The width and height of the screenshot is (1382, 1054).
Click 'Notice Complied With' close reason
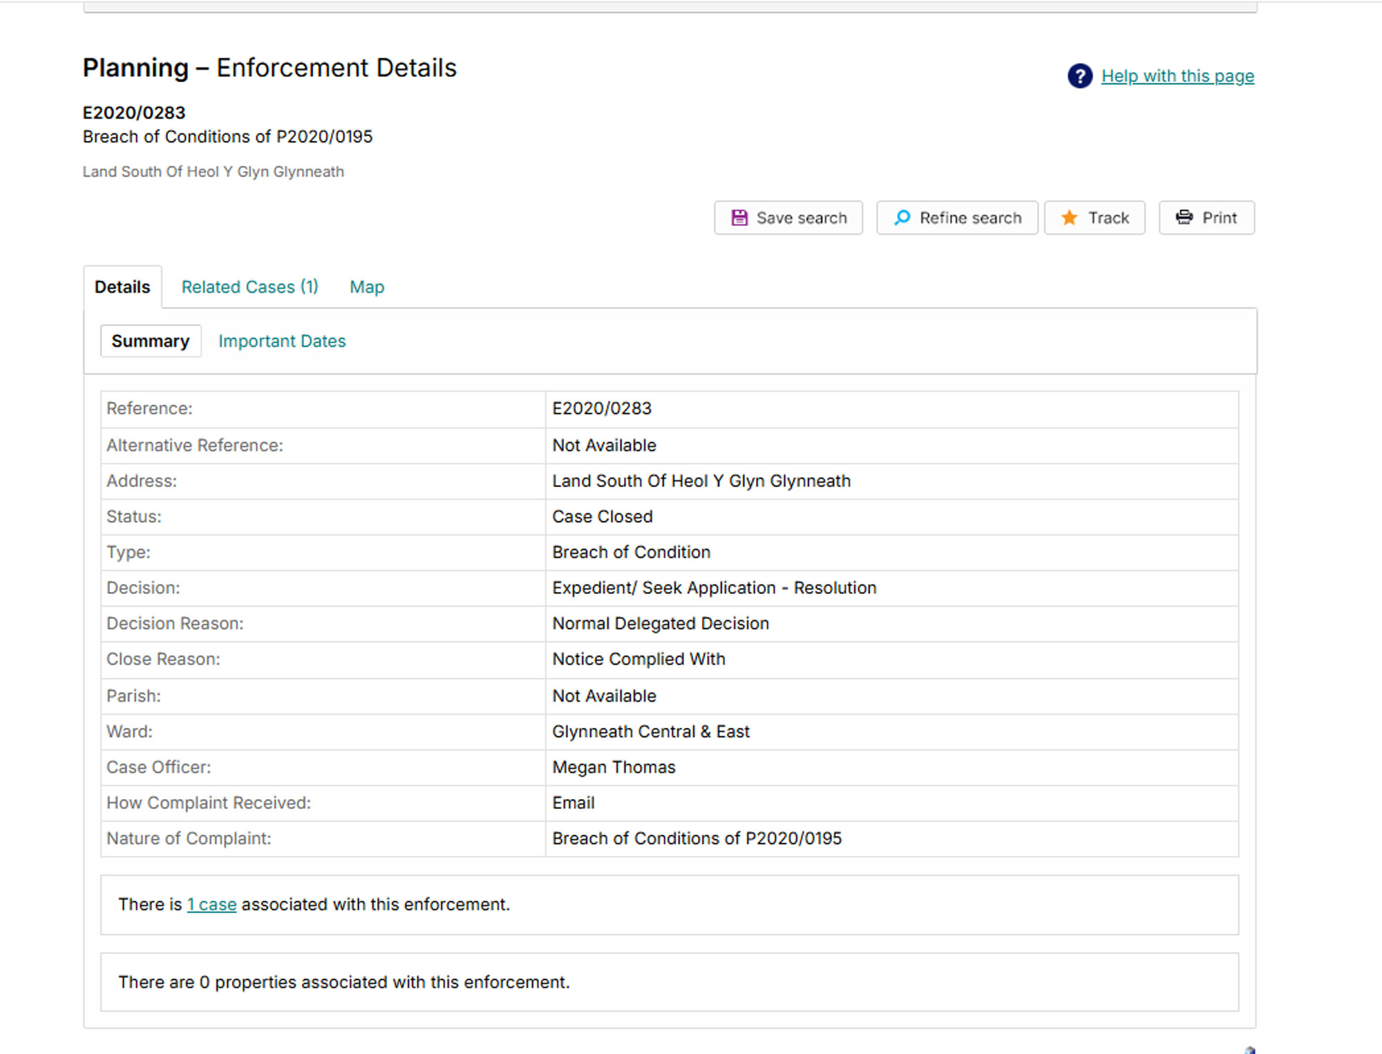pyautogui.click(x=638, y=659)
